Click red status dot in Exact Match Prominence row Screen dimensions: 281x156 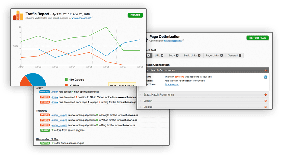click(266, 95)
